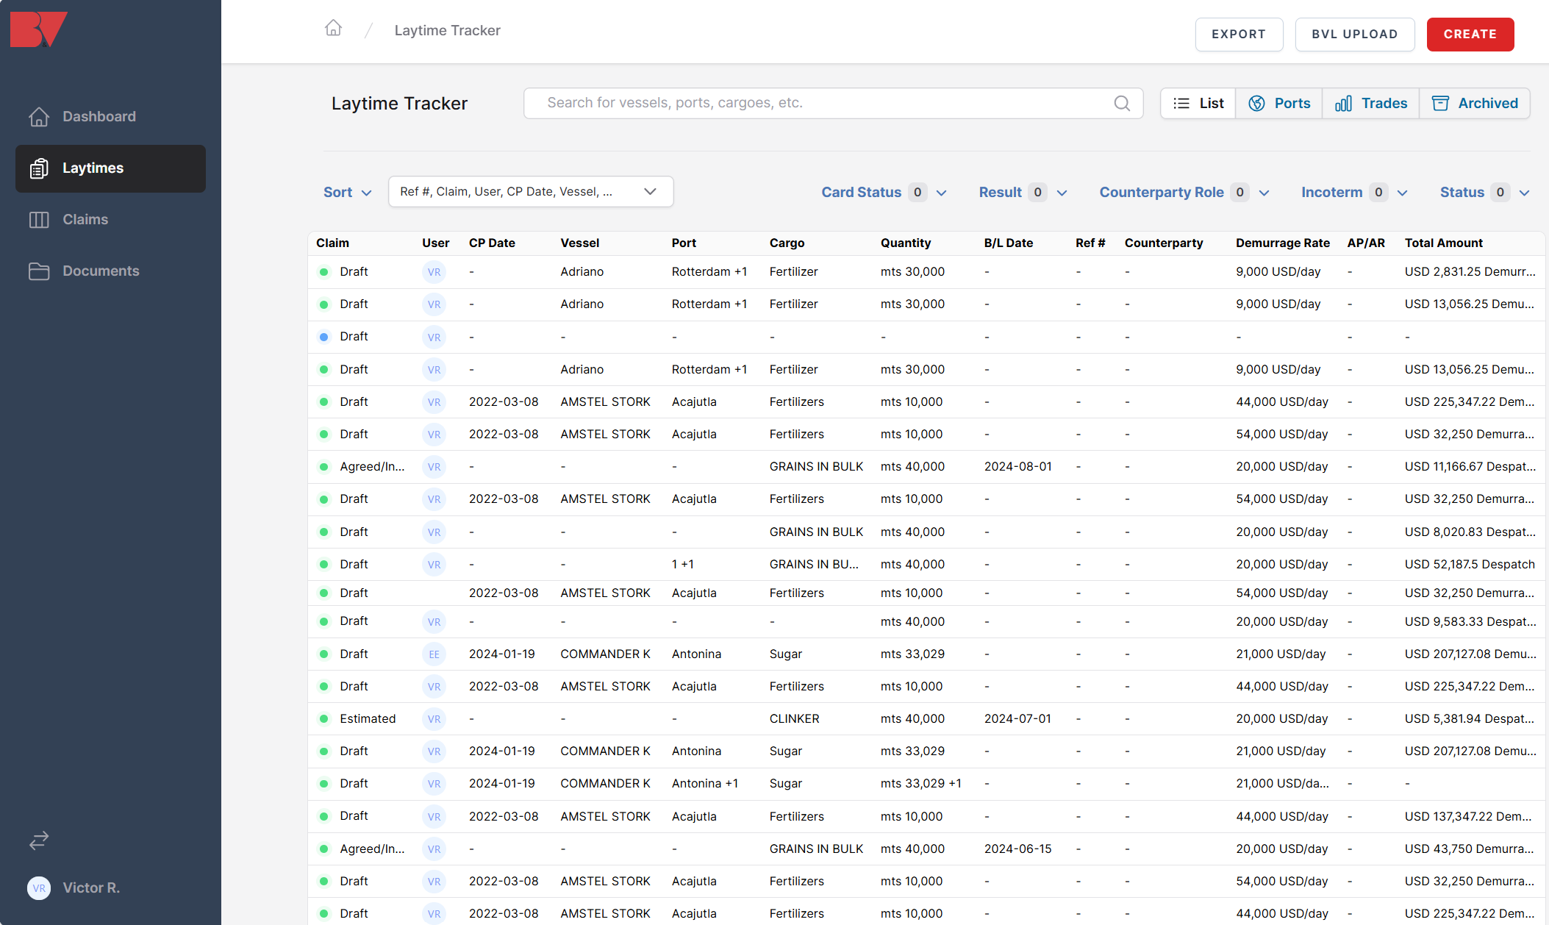
Task: Expand the Counterparty Role filter
Action: (x=1184, y=192)
